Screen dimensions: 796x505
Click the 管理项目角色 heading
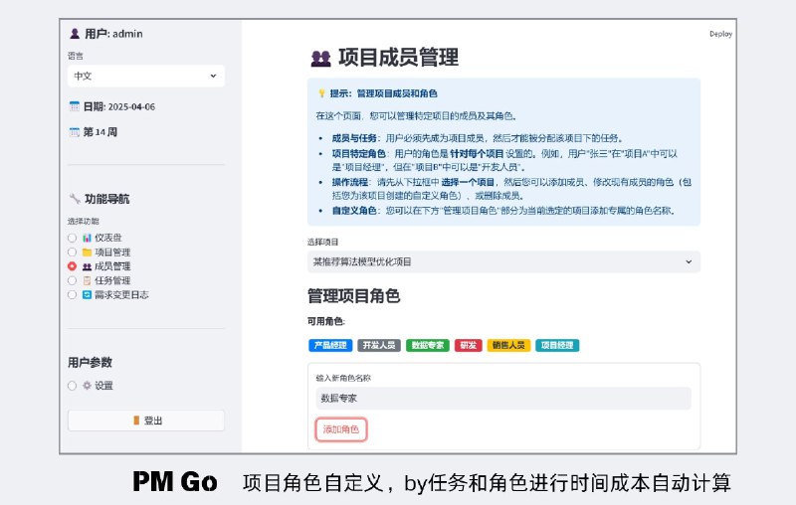[x=354, y=295]
